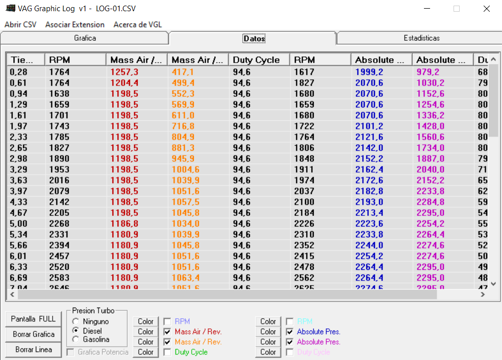This screenshot has height=360, width=502.
Task: Click the vertical scrollbar thumb
Action: pyautogui.click(x=493, y=100)
